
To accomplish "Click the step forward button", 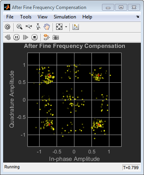I will [26, 37].
